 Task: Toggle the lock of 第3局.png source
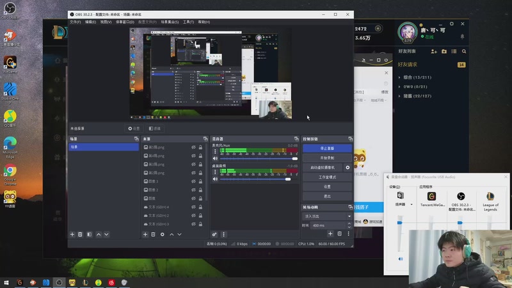coord(200,164)
